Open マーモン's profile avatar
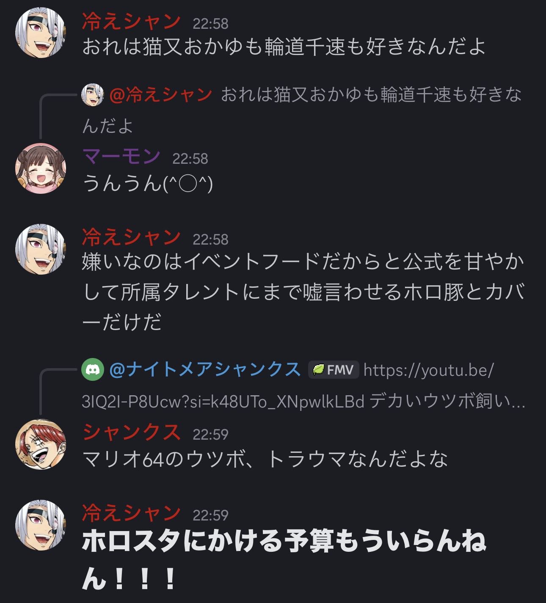 [41, 168]
